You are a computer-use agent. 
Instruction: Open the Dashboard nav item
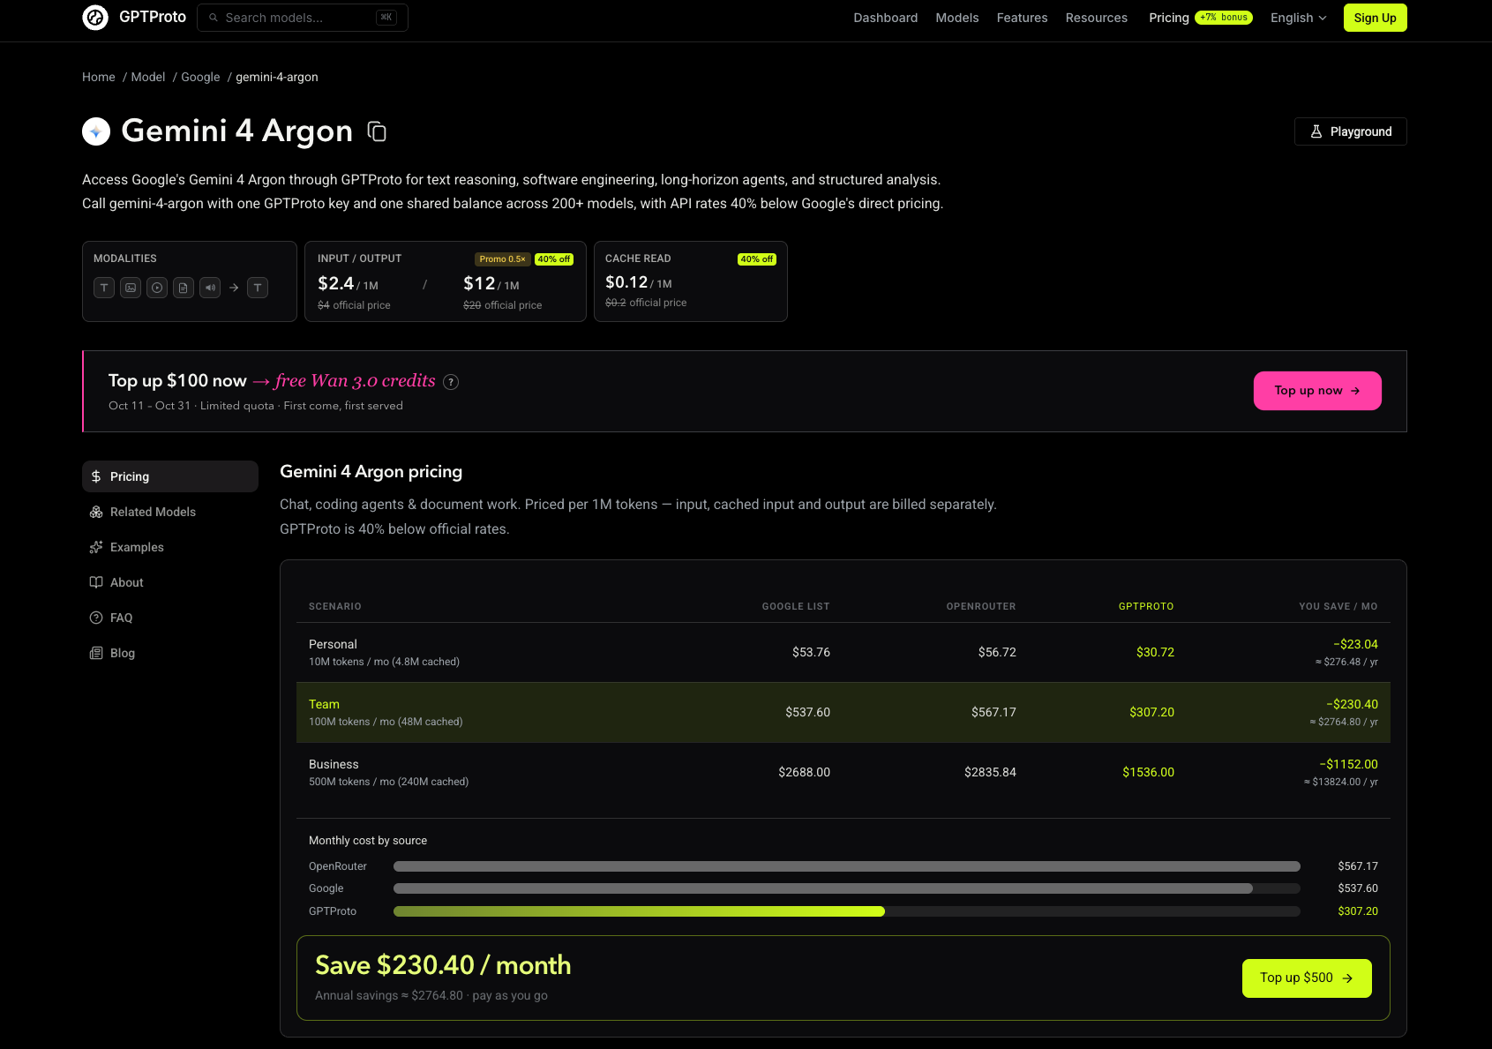click(x=885, y=18)
